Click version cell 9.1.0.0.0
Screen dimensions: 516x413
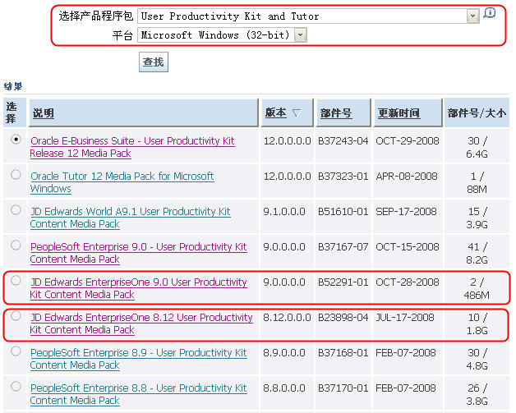[x=284, y=212]
